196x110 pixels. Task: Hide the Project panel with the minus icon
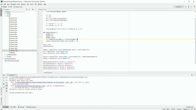point(36,9)
